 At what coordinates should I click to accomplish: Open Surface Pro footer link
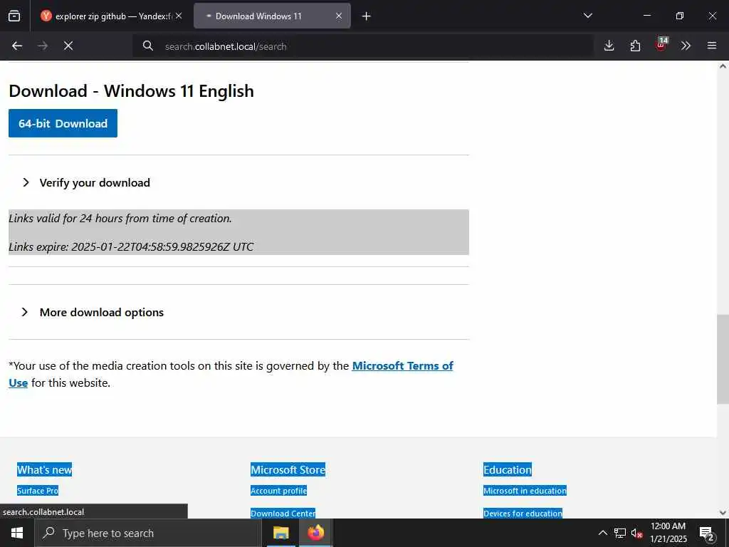tap(38, 491)
